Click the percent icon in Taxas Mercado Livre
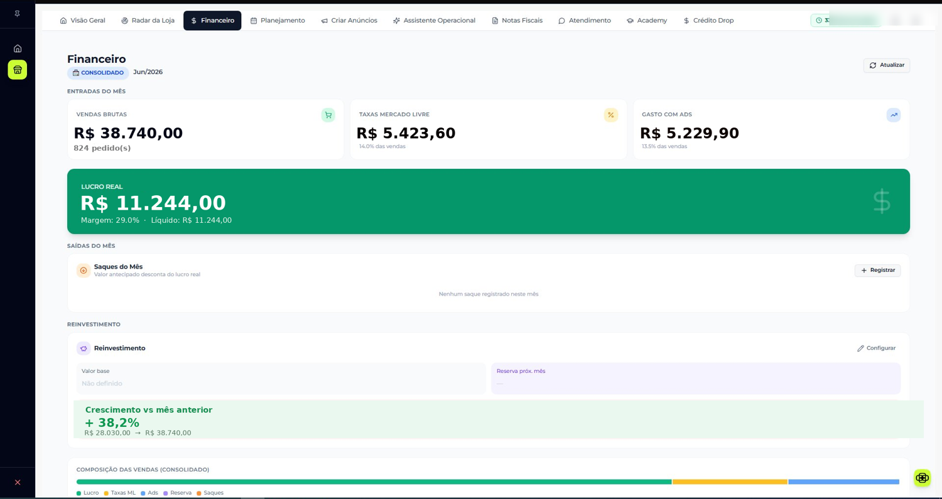942x499 pixels. click(x=611, y=115)
